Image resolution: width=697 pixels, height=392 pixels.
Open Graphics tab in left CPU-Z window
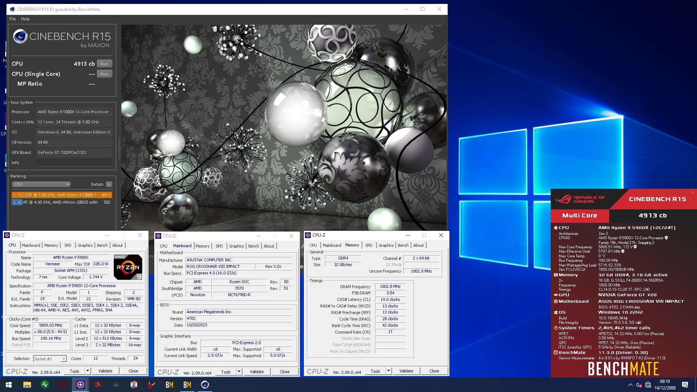point(85,245)
